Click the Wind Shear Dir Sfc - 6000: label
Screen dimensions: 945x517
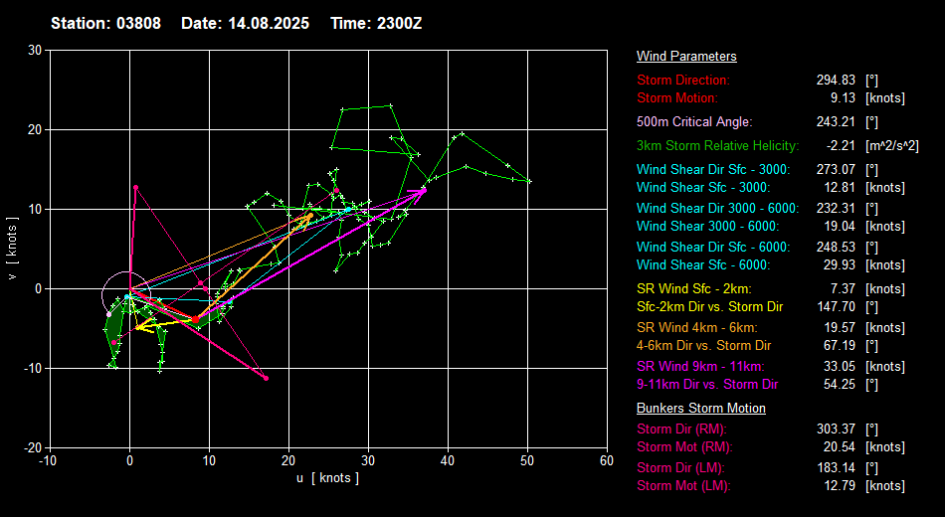click(x=713, y=247)
